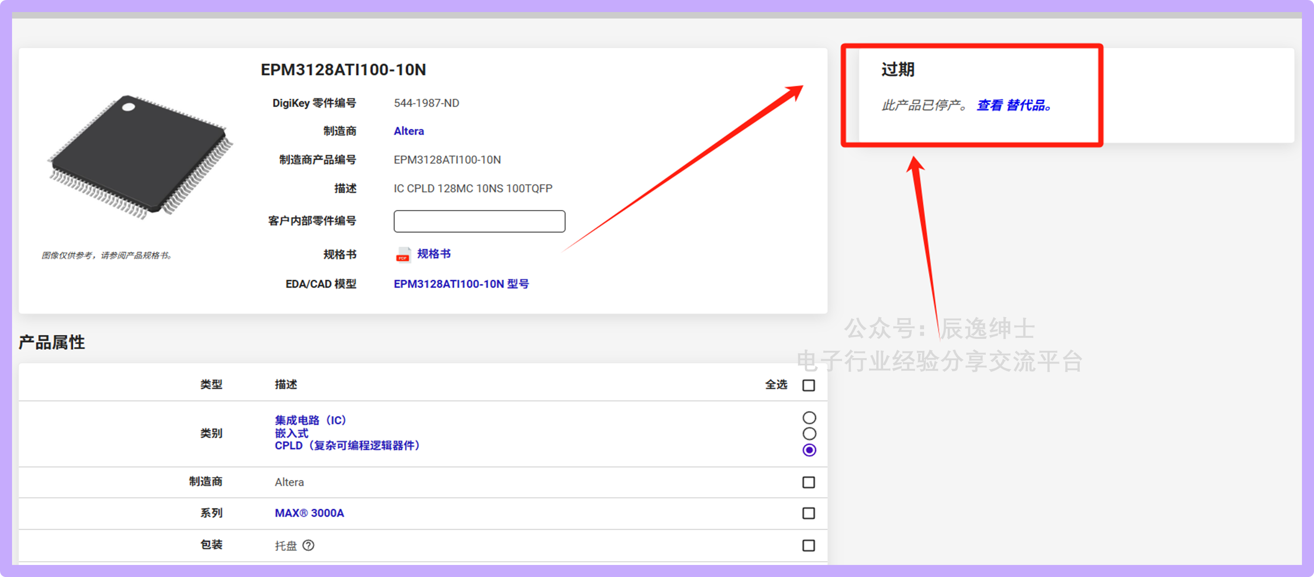Open the Altera manufacturer link
This screenshot has width=1314, height=577.
pyautogui.click(x=409, y=131)
